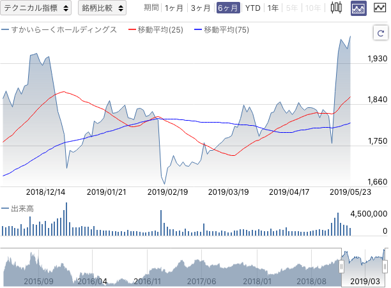Click the 2019/02/19 date axis label
Viewport: 391px width, 288px height.
(167, 192)
